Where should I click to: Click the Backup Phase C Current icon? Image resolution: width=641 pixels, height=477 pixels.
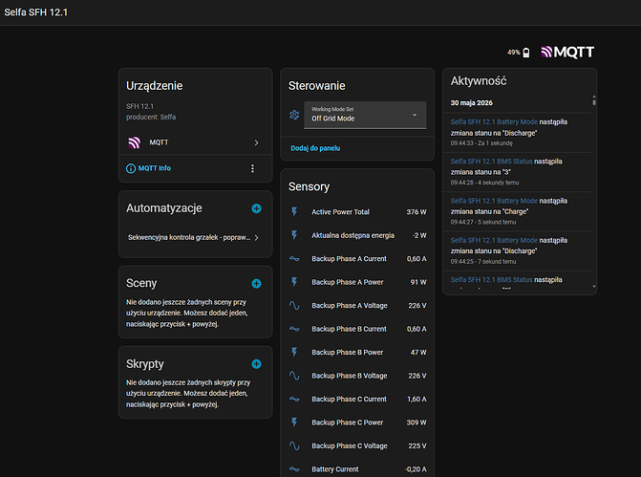(294, 399)
